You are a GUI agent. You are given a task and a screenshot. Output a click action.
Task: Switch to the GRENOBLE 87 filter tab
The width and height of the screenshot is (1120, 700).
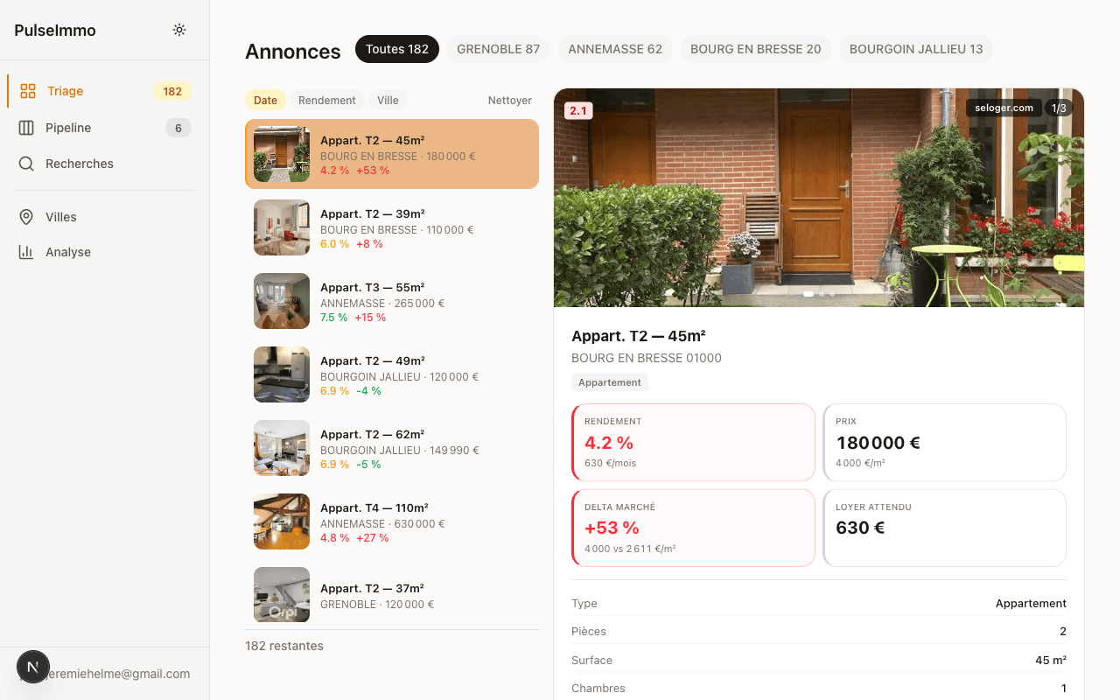point(498,49)
